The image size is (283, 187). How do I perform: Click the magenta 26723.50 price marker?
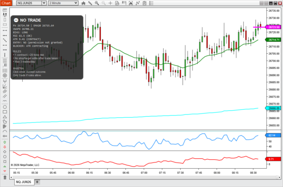point(273,27)
